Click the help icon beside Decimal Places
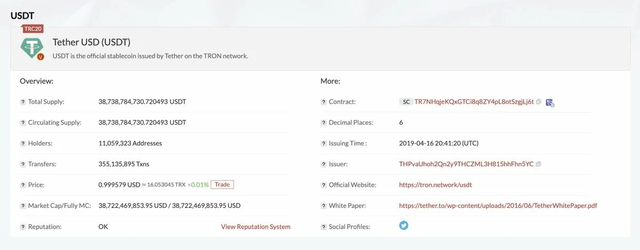 324,123
